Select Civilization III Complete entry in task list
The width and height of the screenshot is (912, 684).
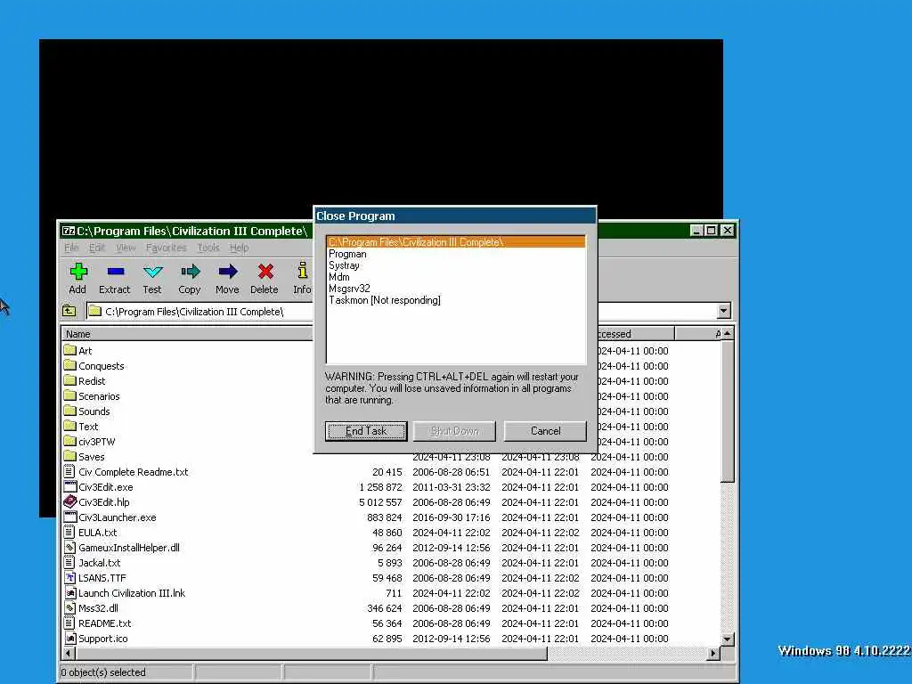(456, 242)
